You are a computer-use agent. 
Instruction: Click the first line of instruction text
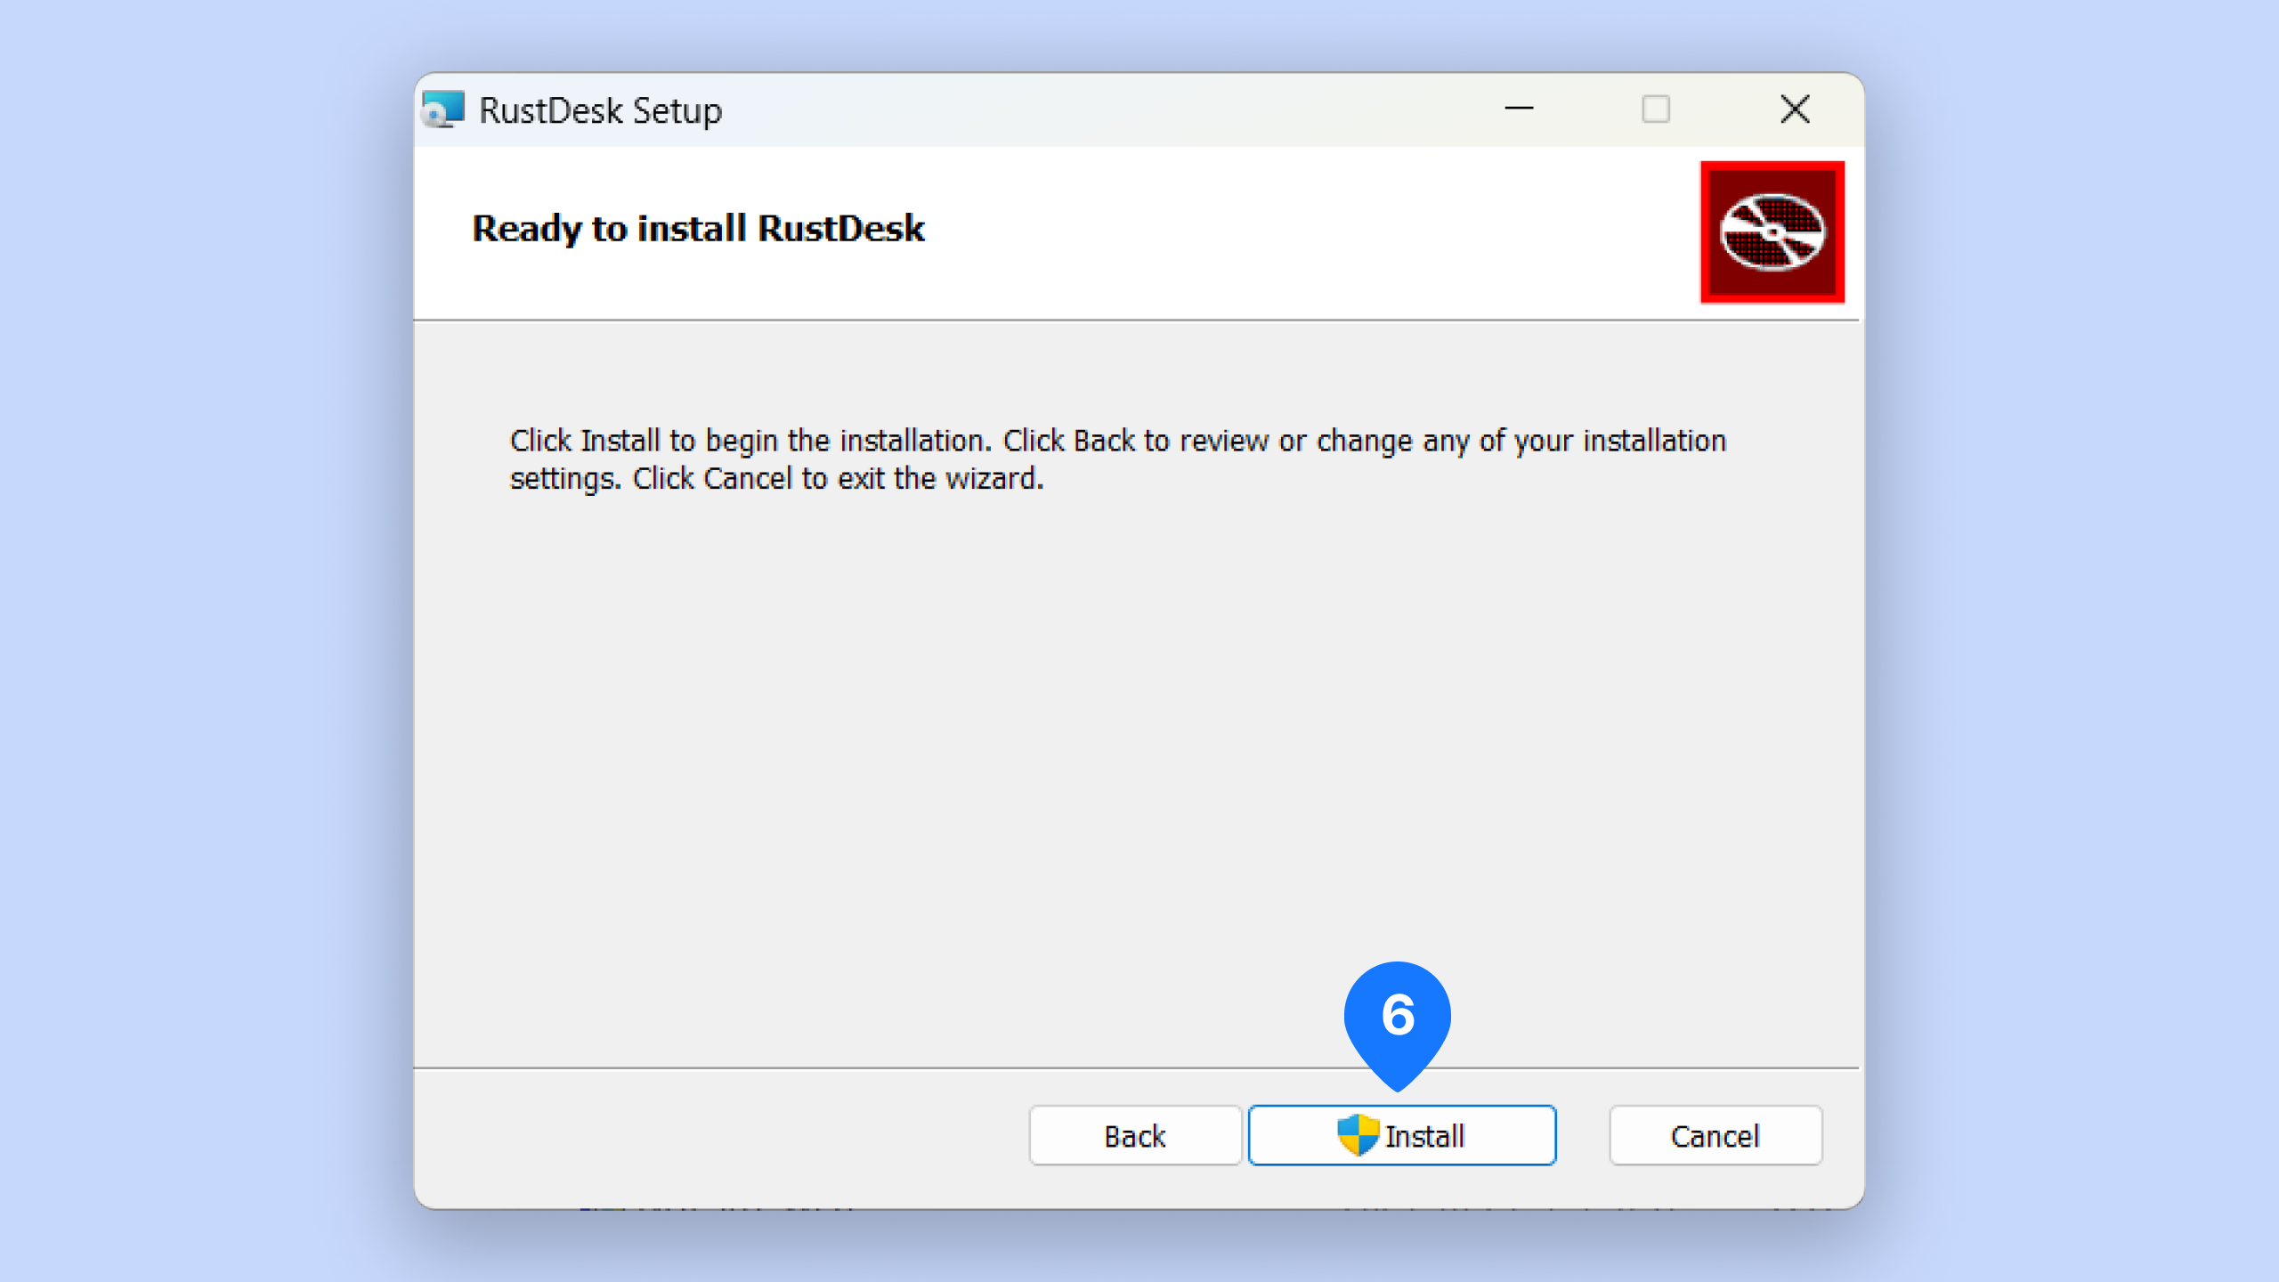pos(1117,441)
